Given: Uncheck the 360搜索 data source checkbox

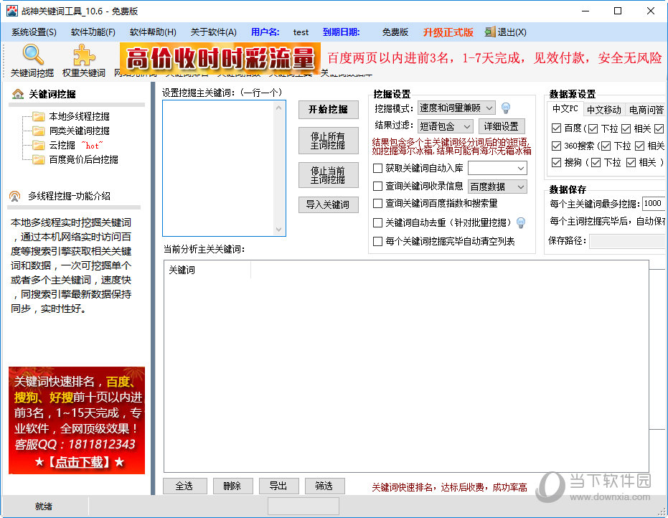Looking at the screenshot, I should 557,146.
